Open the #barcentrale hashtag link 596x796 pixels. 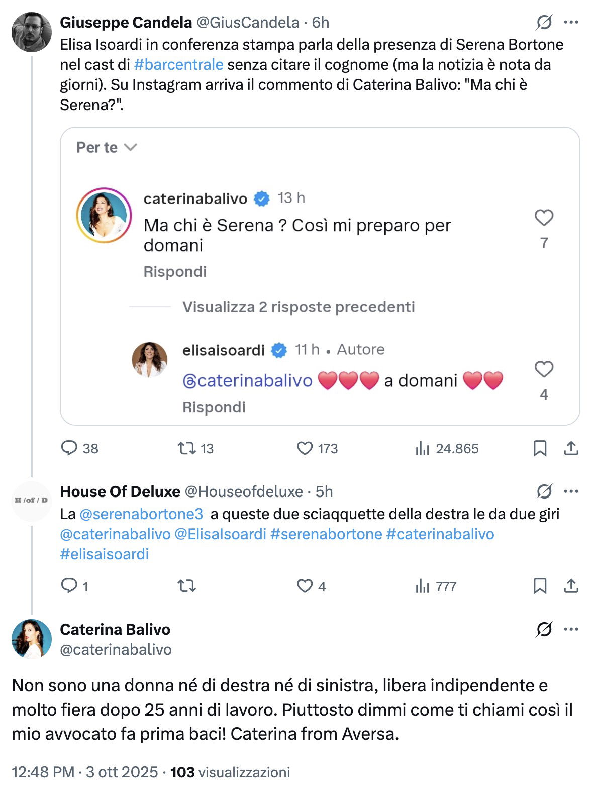(x=178, y=65)
